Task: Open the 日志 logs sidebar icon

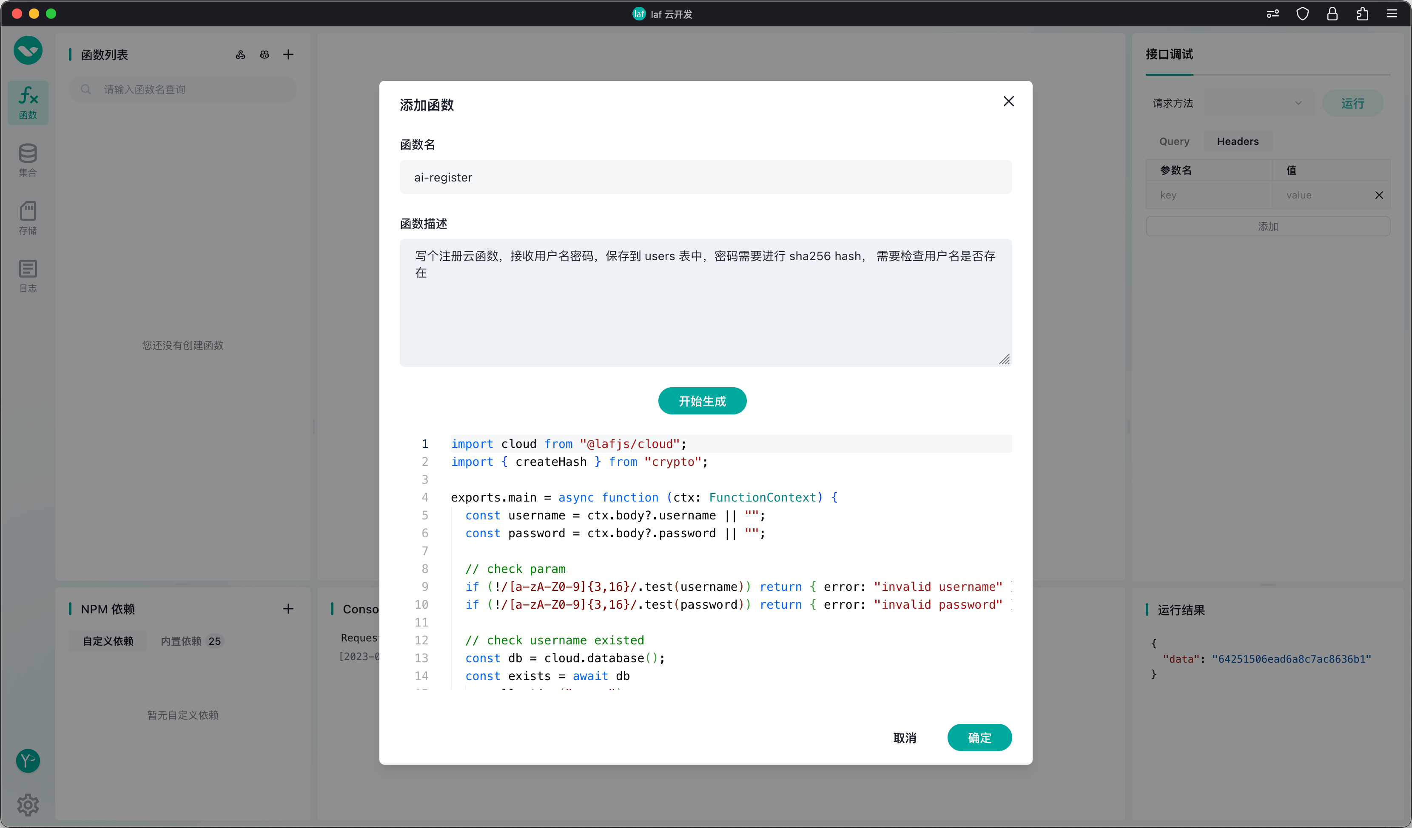Action: point(28,275)
